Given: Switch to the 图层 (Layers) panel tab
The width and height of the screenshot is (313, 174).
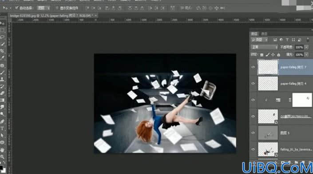Looking at the screenshot, I should [254, 34].
